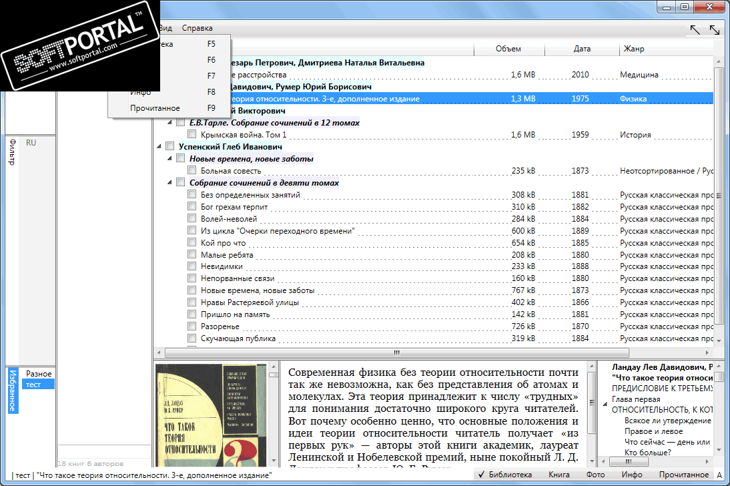
Task: Collapse the Новые времена, новые заботы series
Action: 170,159
